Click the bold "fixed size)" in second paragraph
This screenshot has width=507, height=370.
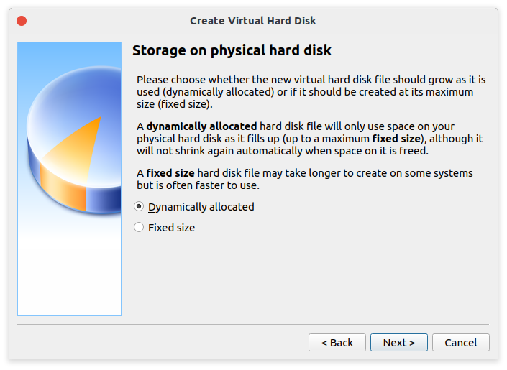[398, 139]
